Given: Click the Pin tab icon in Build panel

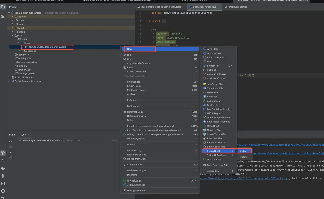Looking at the screenshot, I should (10, 152).
